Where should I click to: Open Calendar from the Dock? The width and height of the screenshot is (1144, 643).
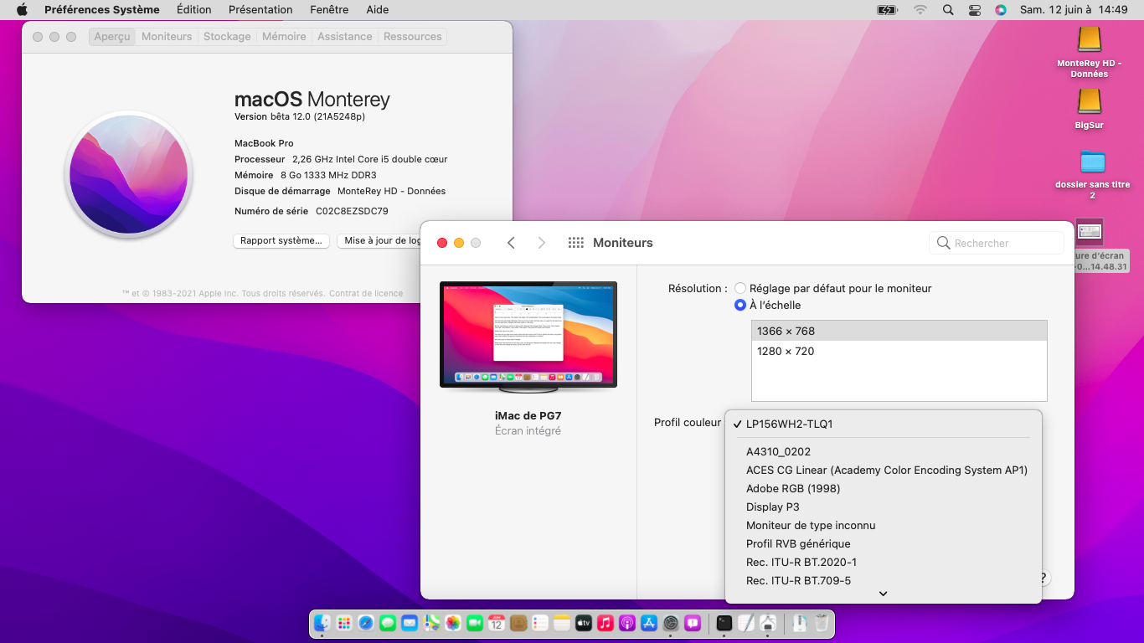pos(497,623)
